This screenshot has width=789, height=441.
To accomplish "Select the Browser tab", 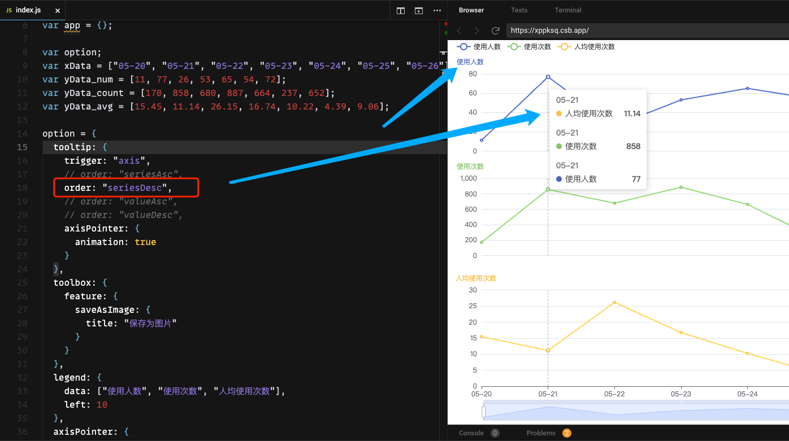I will (x=471, y=10).
